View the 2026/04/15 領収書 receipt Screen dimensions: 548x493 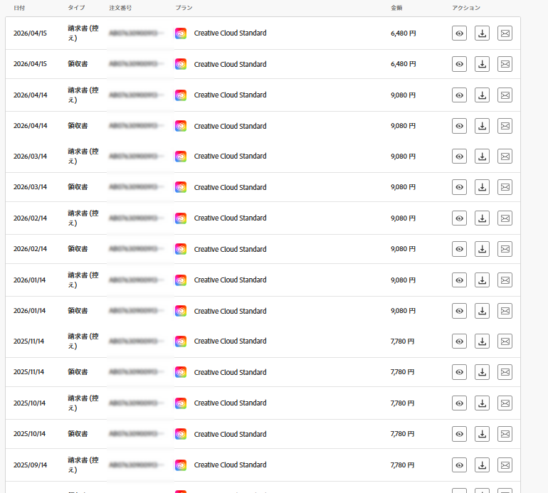click(x=459, y=64)
